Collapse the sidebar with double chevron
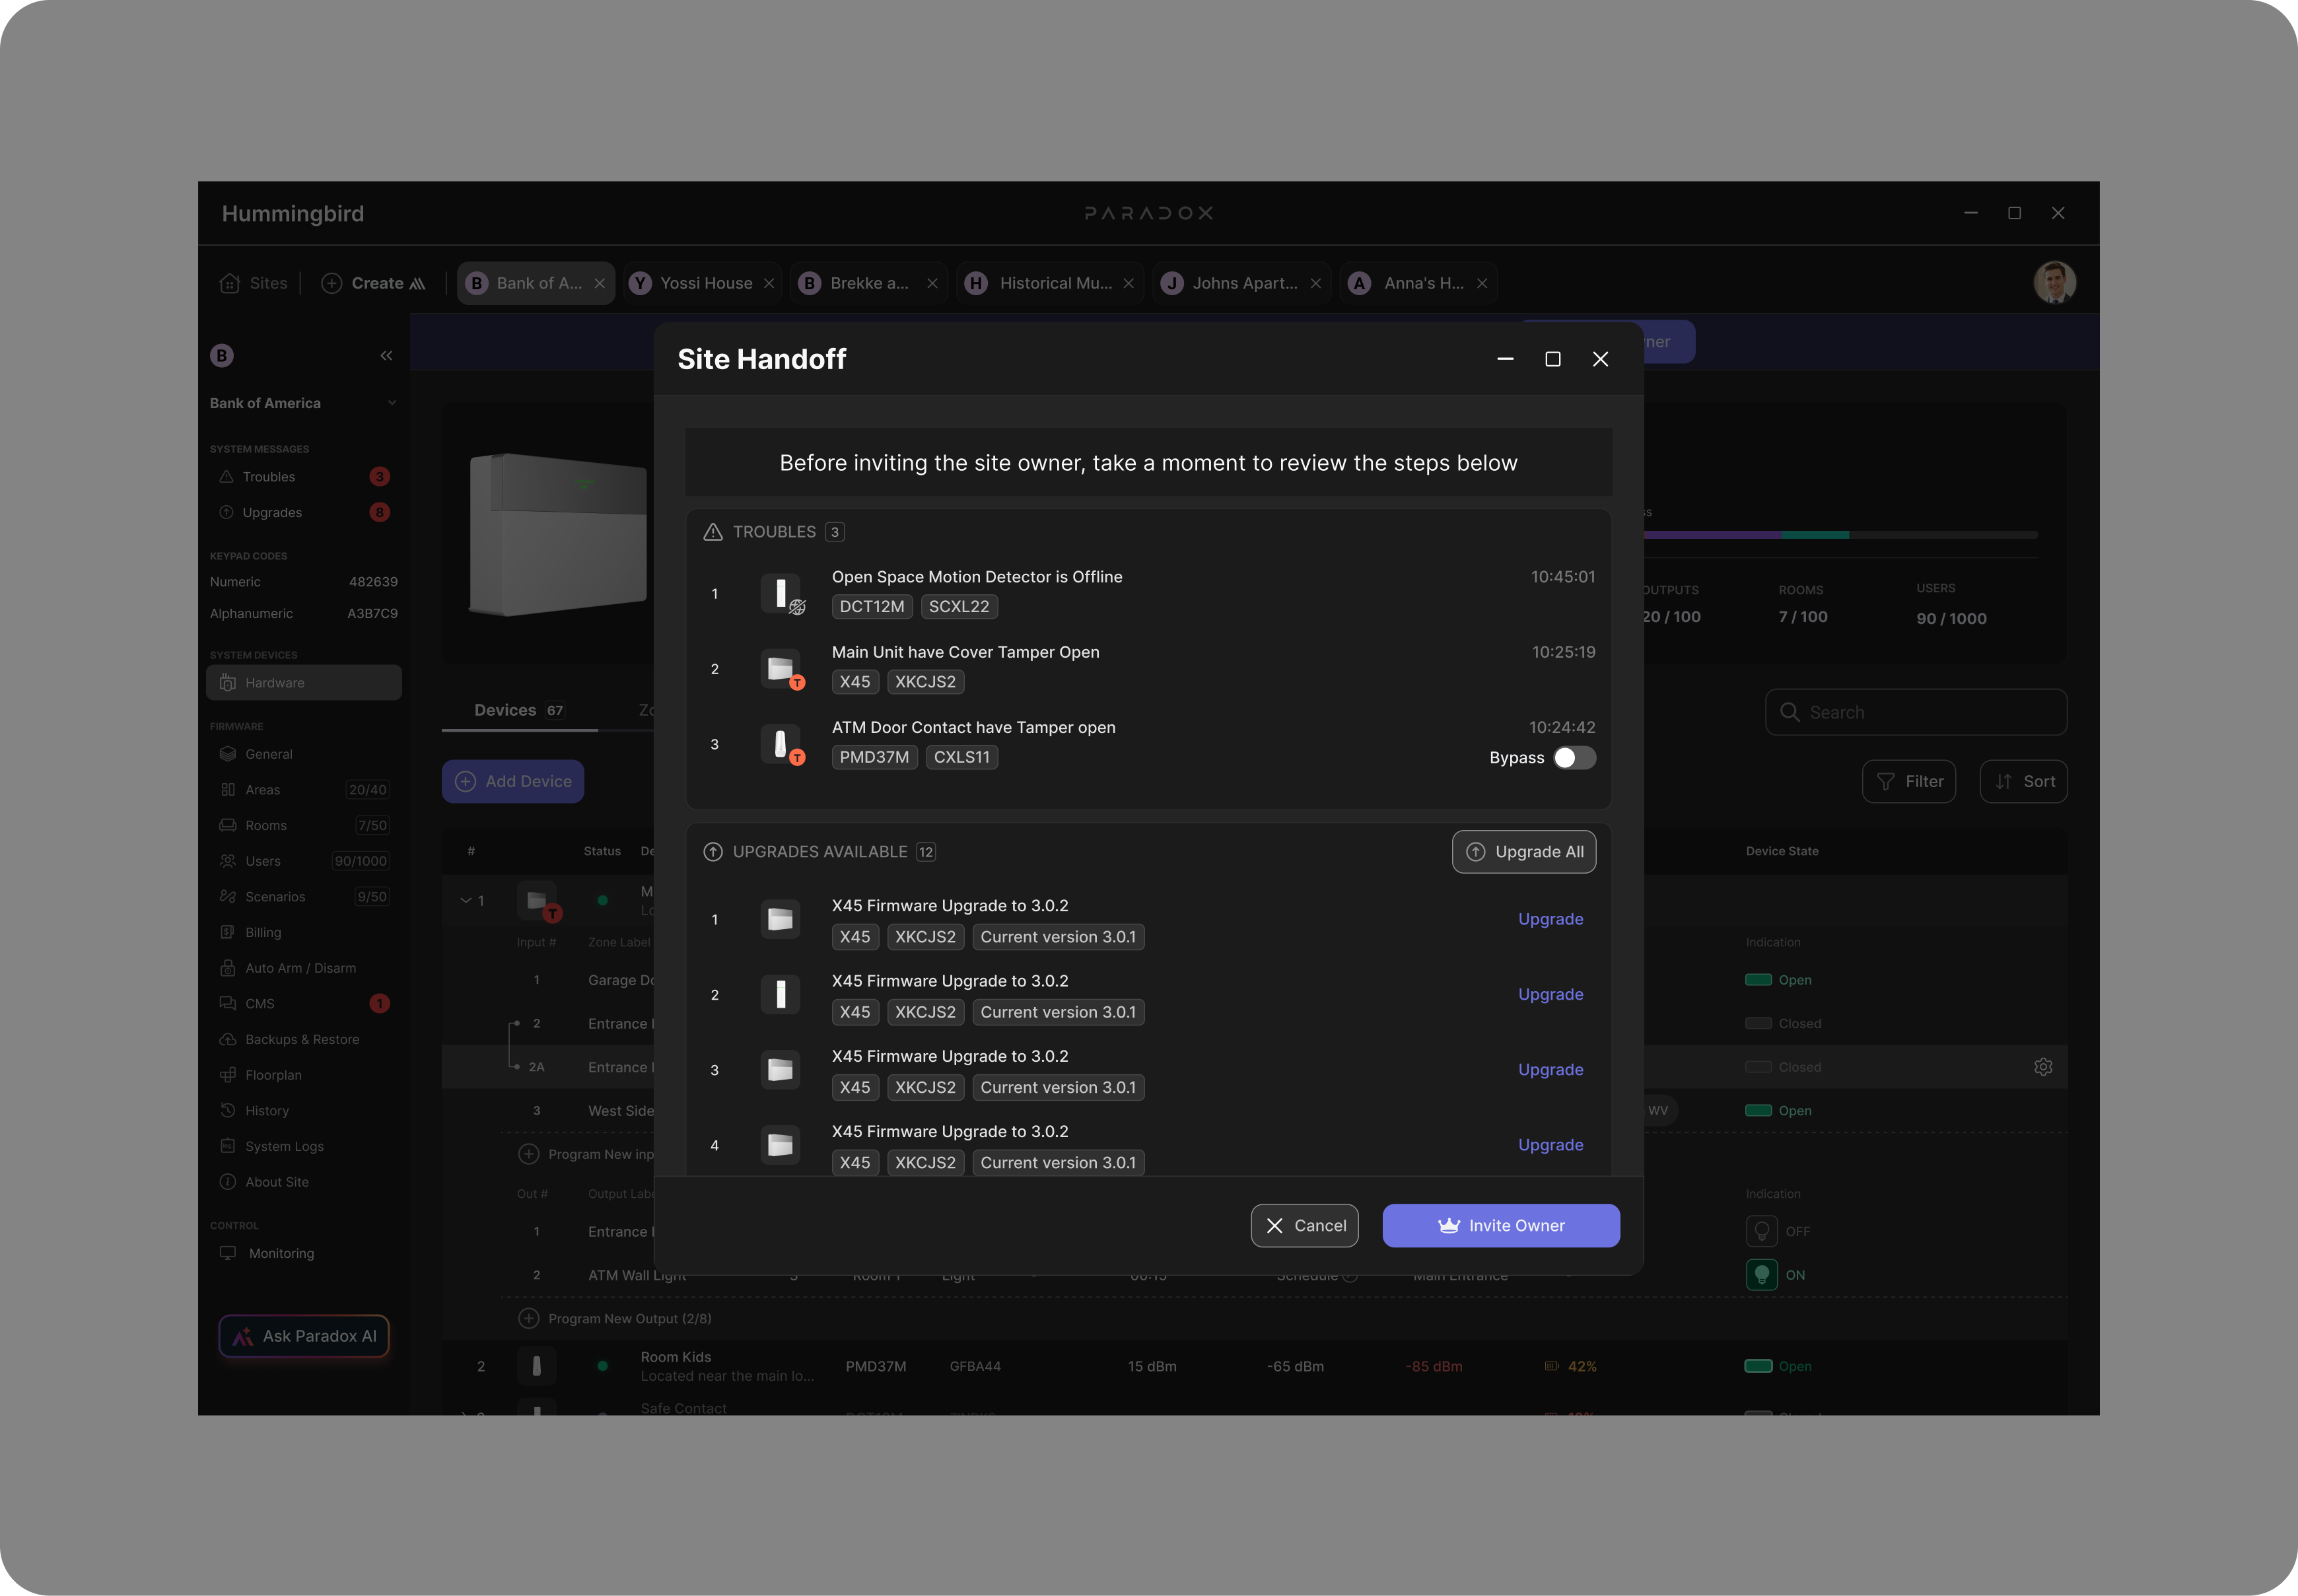The width and height of the screenshot is (2298, 1596). coord(386,356)
